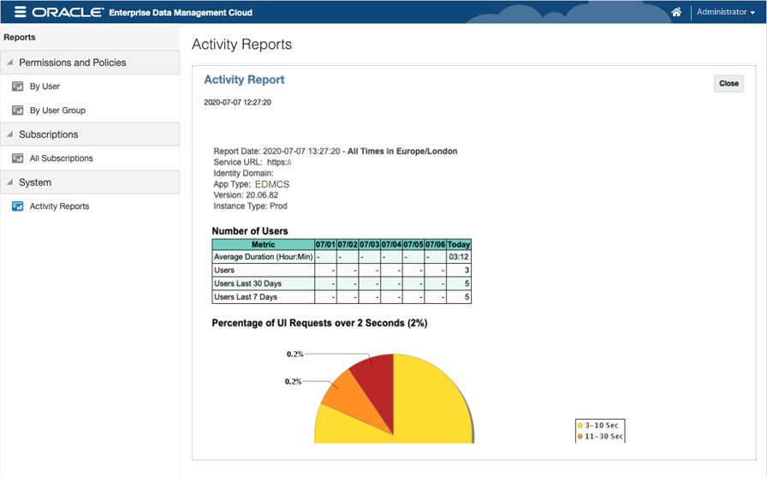The width and height of the screenshot is (767, 477).
Task: Select the Users Last 30 Days row
Action: (x=342, y=283)
